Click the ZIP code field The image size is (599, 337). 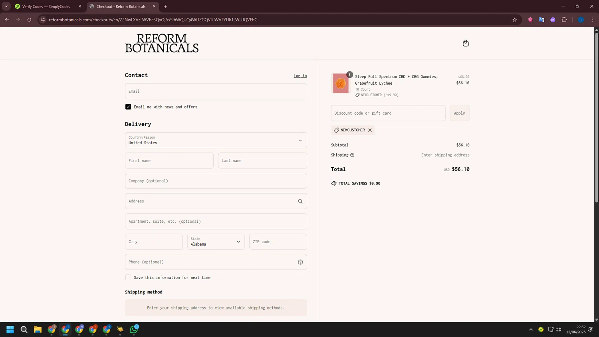pyautogui.click(x=278, y=242)
